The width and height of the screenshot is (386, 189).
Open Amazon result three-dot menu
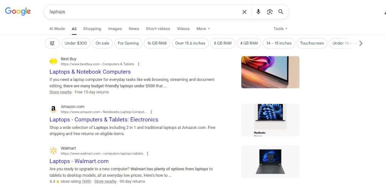click(151, 112)
